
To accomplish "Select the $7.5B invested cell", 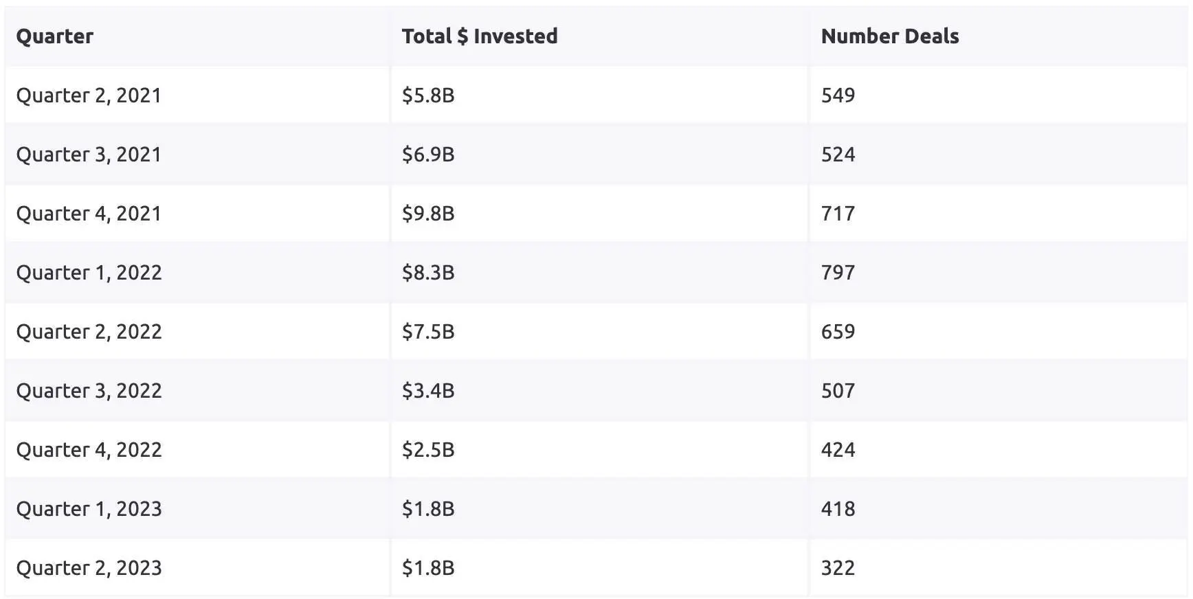I will (428, 332).
